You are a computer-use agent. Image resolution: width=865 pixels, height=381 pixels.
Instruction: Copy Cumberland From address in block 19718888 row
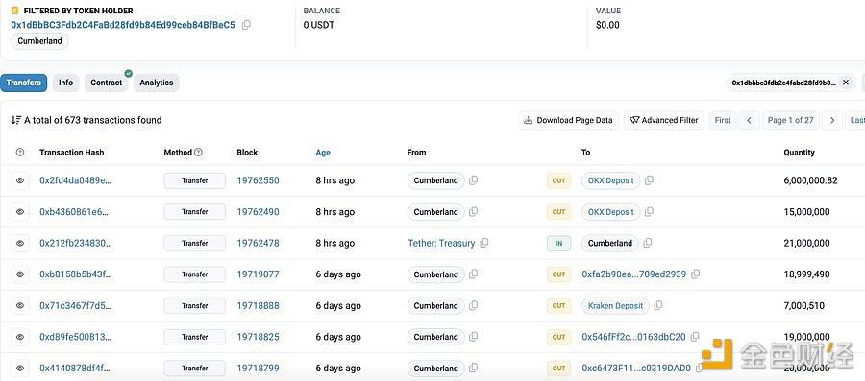473,305
